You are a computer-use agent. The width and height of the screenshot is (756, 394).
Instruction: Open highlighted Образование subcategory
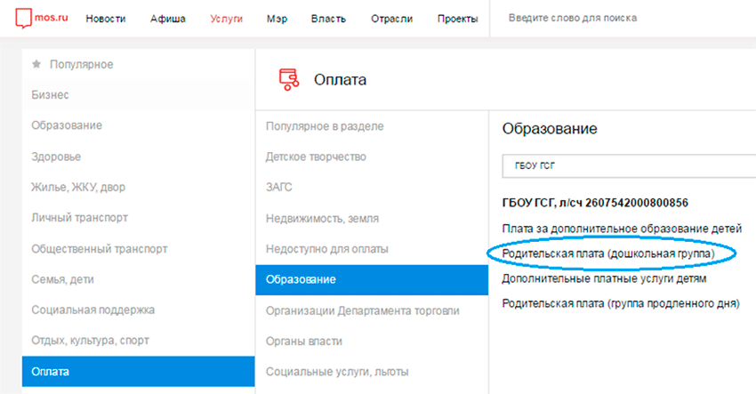pos(372,279)
